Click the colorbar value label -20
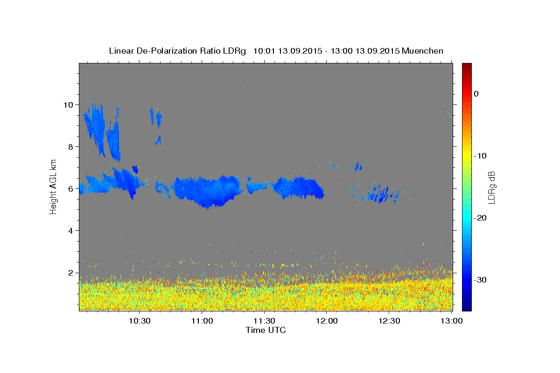The height and width of the screenshot is (373, 560). [x=481, y=218]
